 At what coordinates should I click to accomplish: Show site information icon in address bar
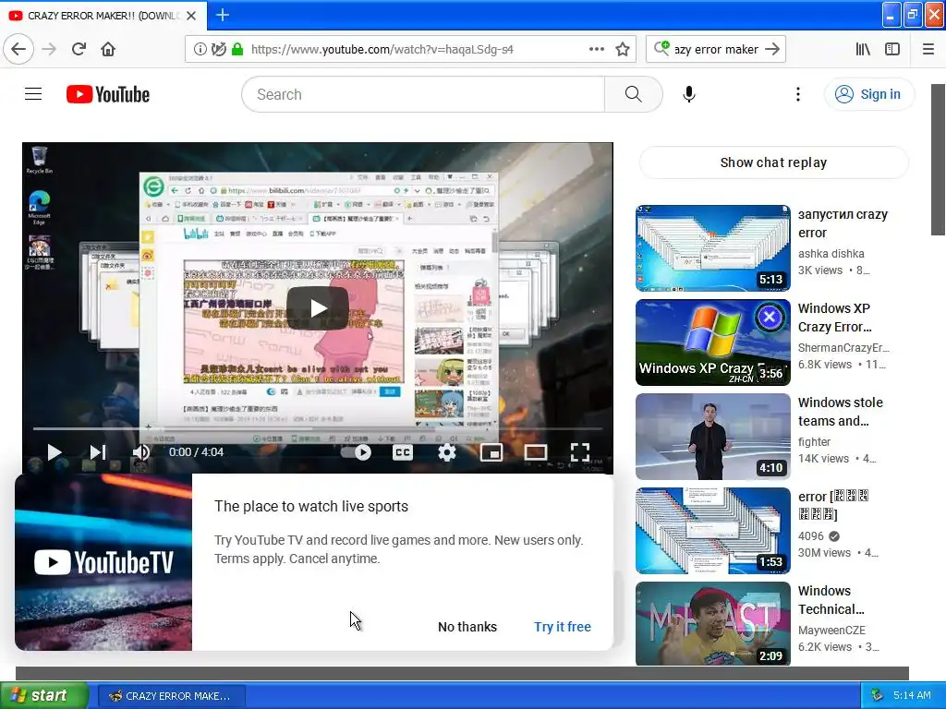pos(200,49)
